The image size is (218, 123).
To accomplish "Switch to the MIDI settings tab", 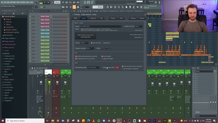I will click(76, 18).
